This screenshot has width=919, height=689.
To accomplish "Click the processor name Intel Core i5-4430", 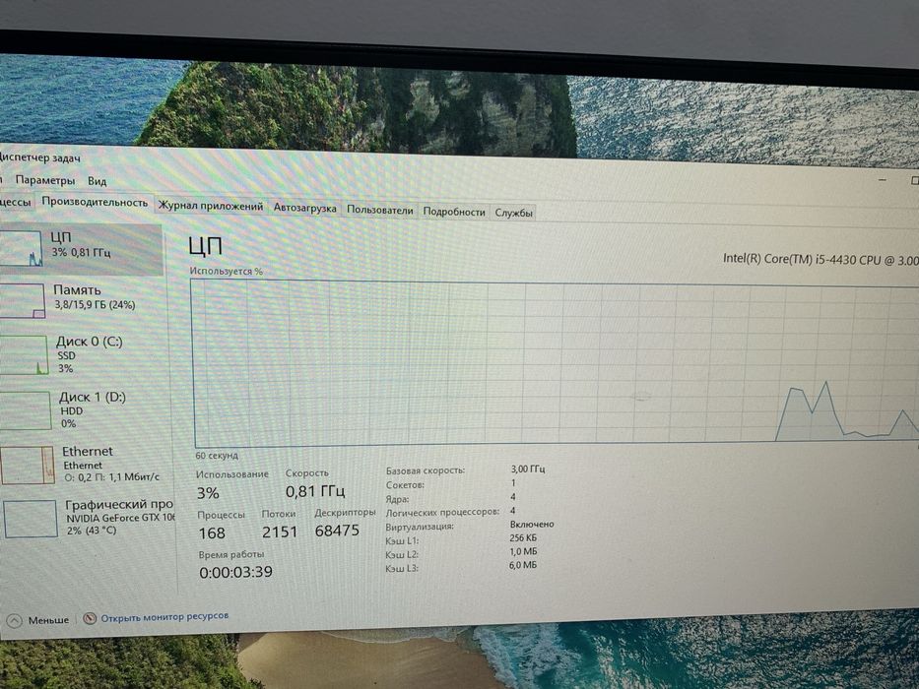I will (x=821, y=259).
